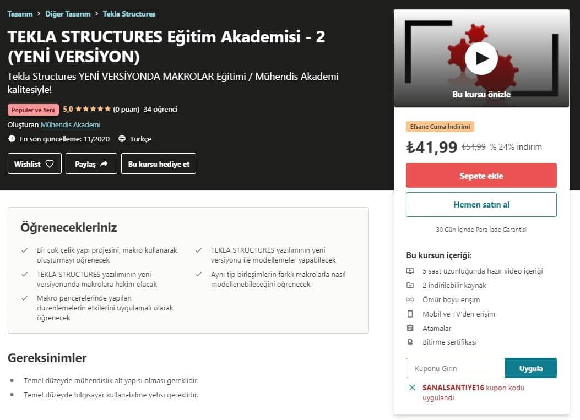The width and height of the screenshot is (580, 420).
Task: Remove the SANALSANTIYE16 coupon with the X
Action: pos(412,388)
